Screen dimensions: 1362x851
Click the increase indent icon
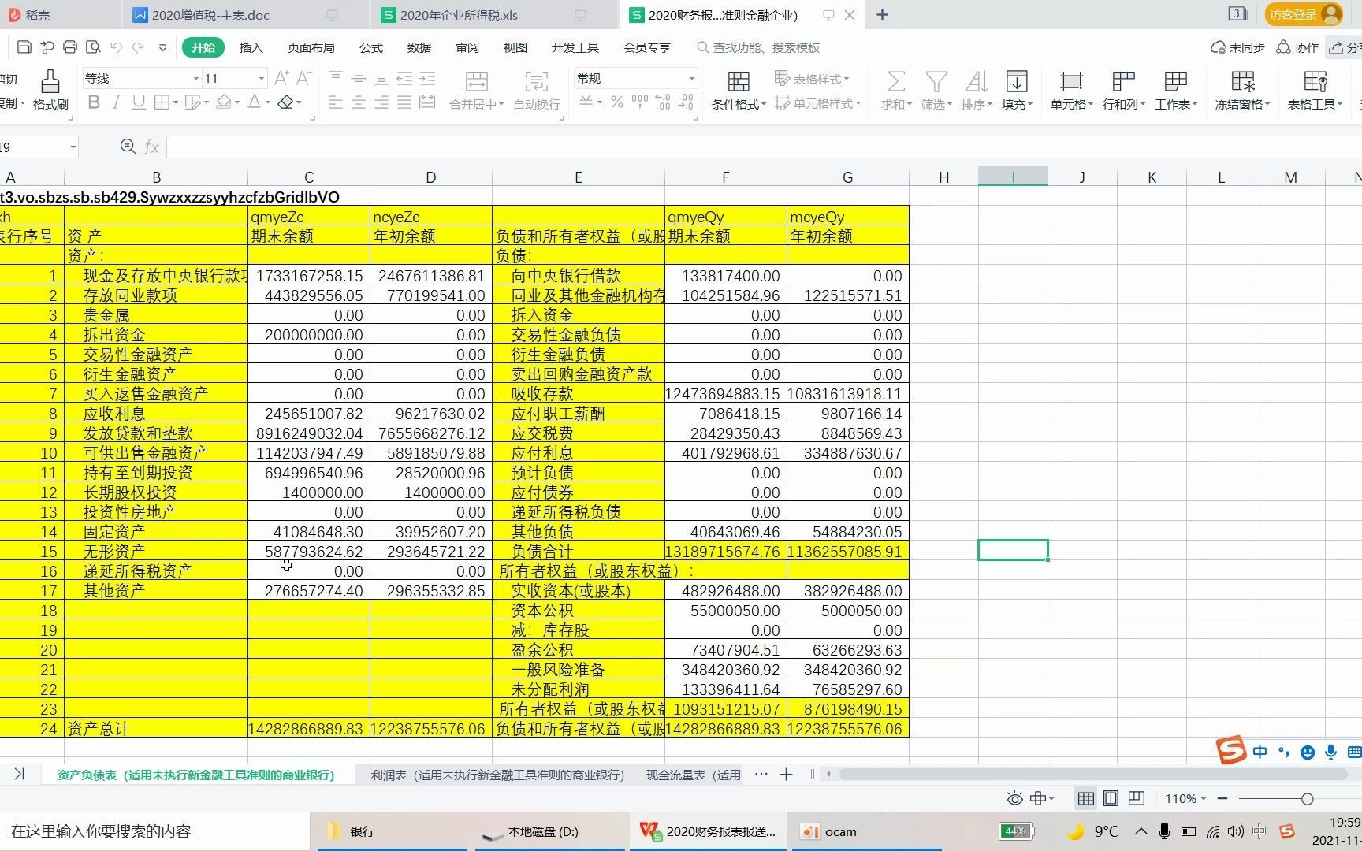(427, 77)
